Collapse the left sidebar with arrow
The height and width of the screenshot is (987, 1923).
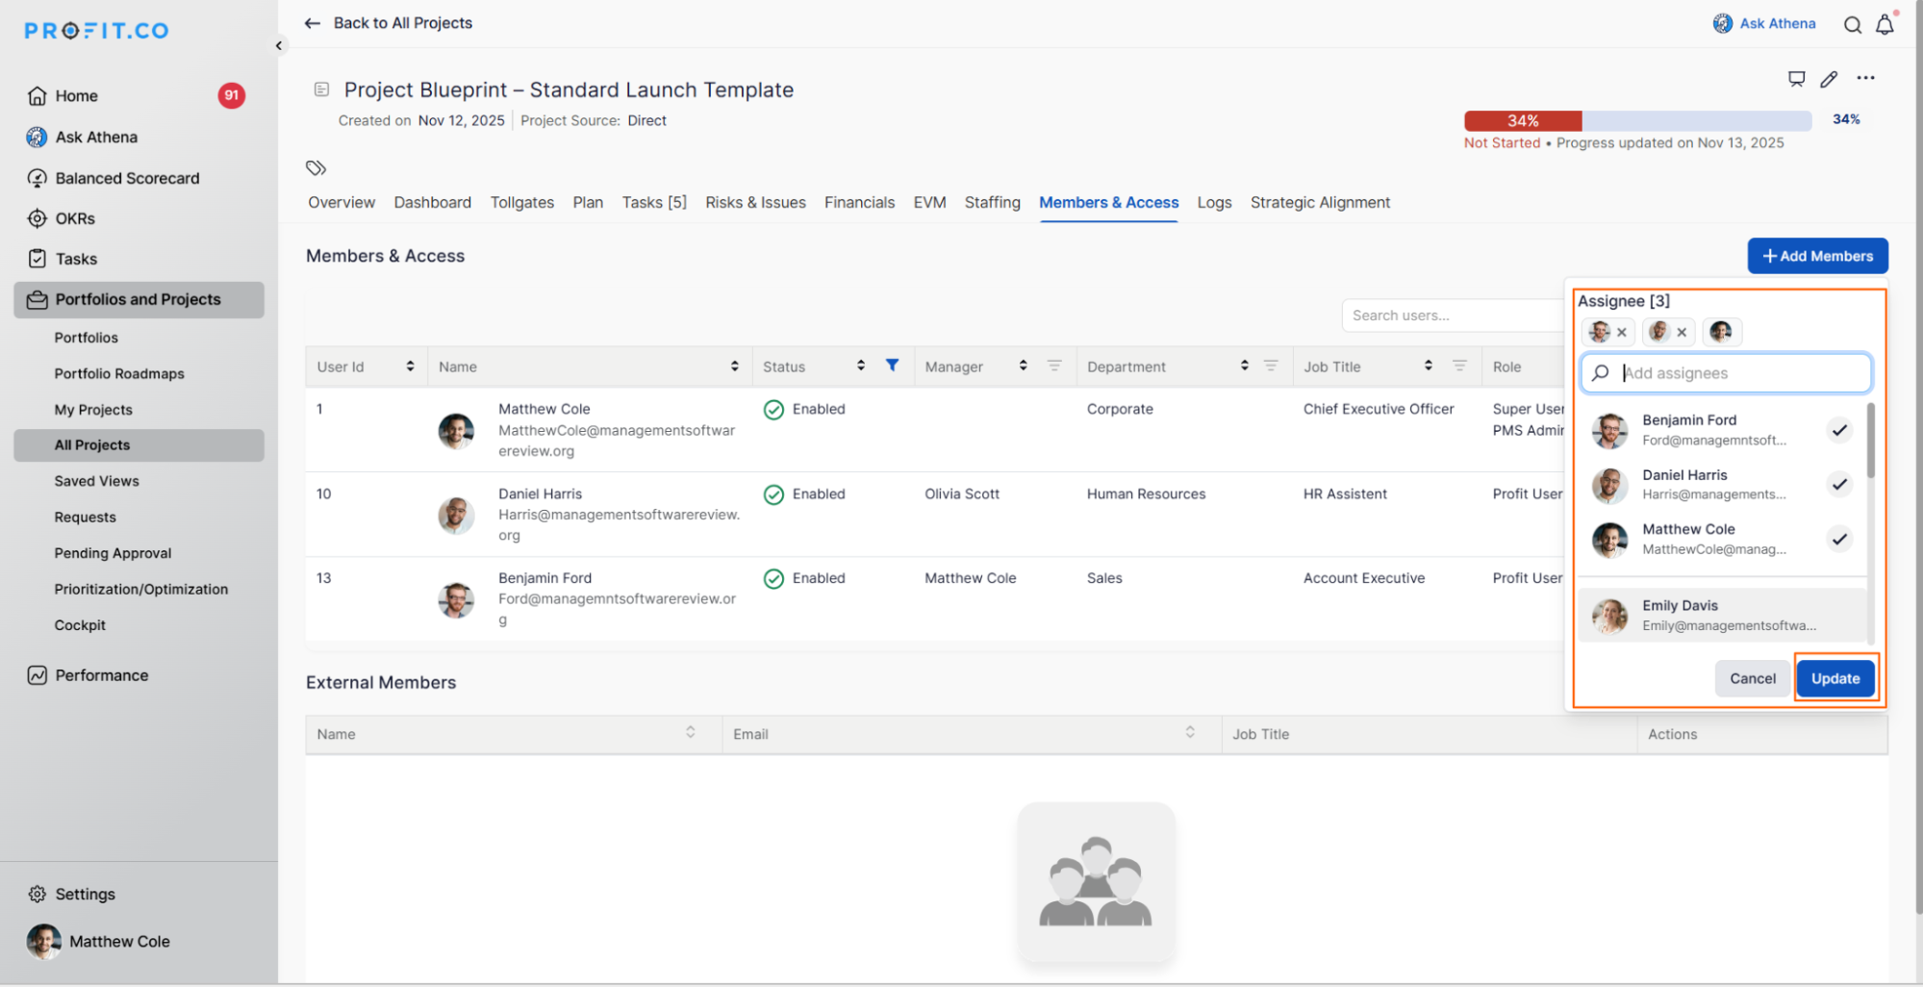(279, 45)
